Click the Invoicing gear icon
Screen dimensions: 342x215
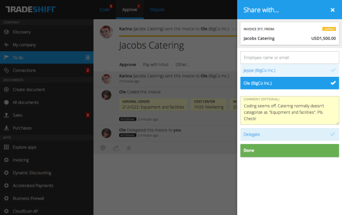6,160
